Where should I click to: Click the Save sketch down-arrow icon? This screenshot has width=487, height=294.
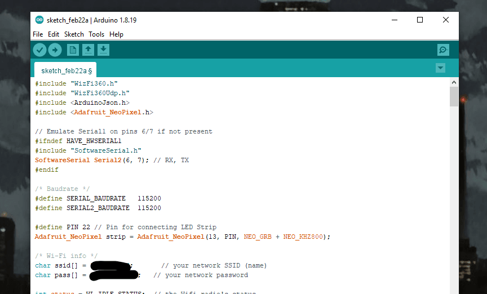click(x=103, y=50)
